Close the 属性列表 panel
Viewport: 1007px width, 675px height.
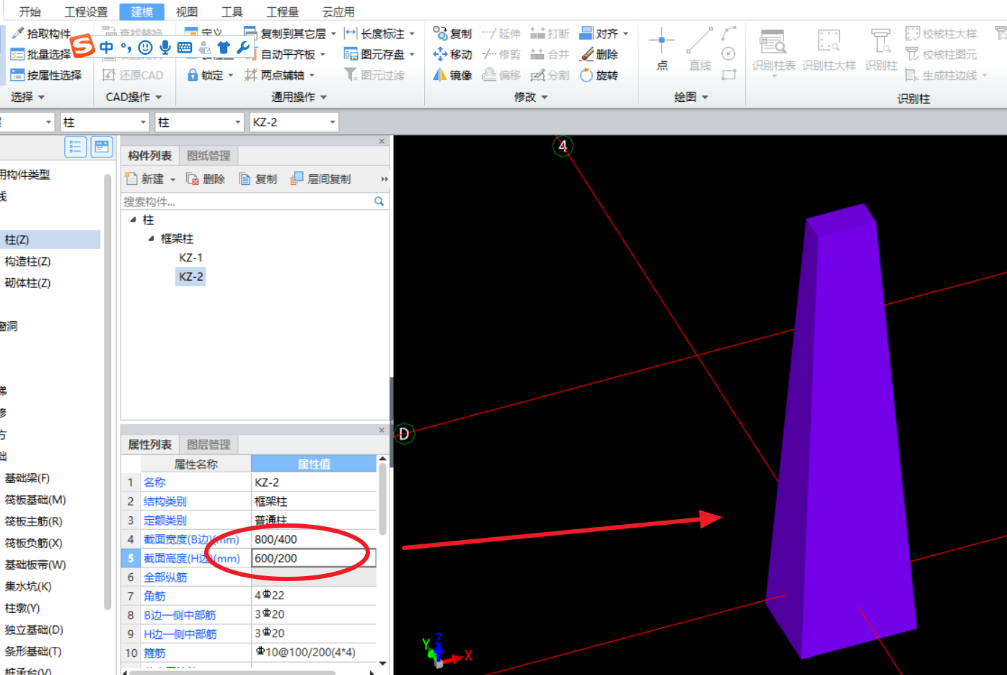pos(382,430)
